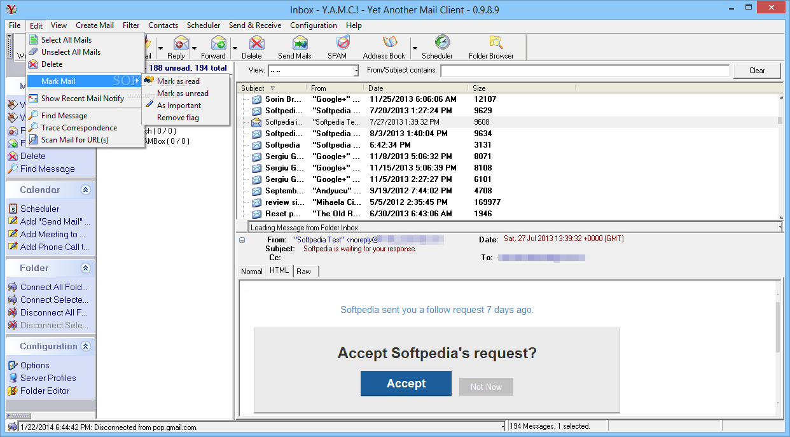Collapse the message header with minus icon
Image resolution: width=790 pixels, height=437 pixels.
coord(242,240)
